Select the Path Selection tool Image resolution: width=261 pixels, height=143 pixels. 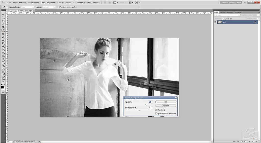tap(3, 66)
